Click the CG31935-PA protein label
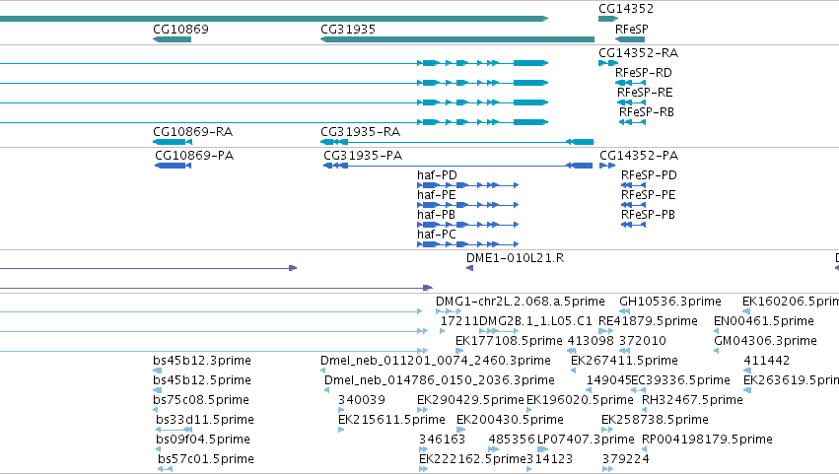 pyautogui.click(x=363, y=156)
